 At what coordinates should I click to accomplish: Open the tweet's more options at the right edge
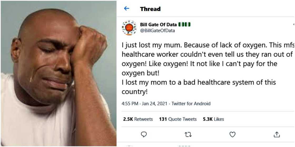(x=293, y=25)
